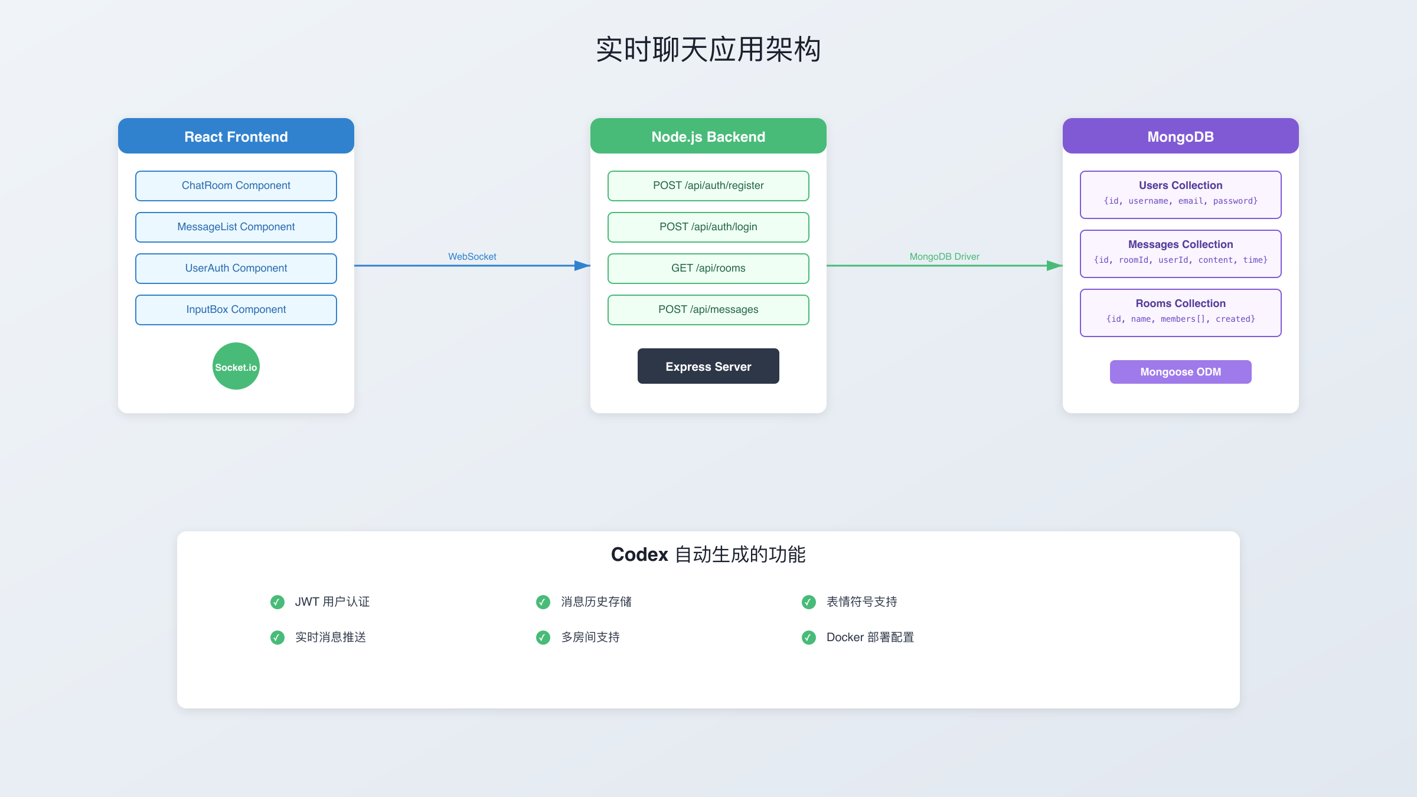Click the heading Codex 自动生成的功能
Screen dimensions: 1417x797
coord(708,554)
